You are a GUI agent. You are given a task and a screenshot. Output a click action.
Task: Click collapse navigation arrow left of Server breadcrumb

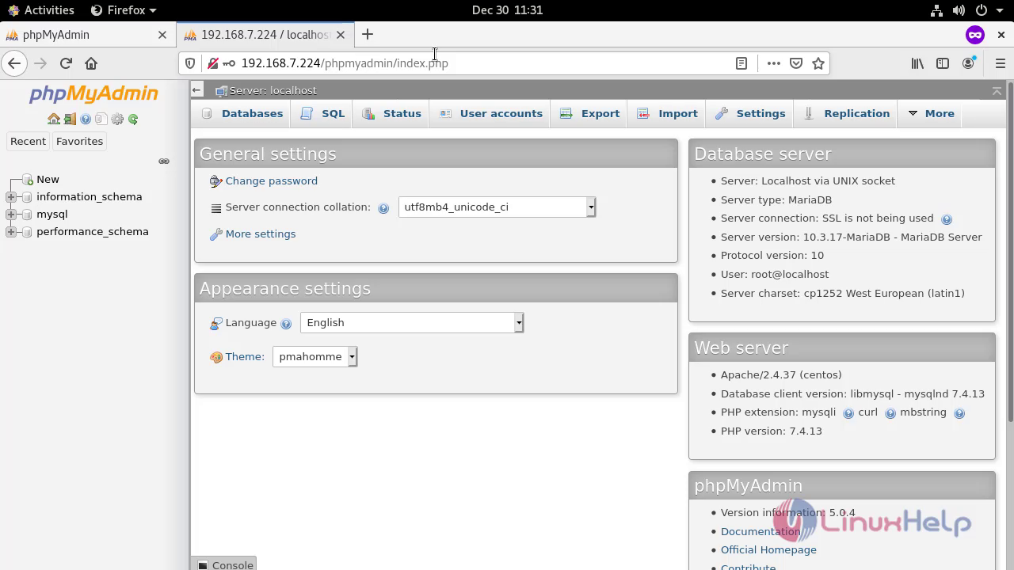tap(197, 90)
